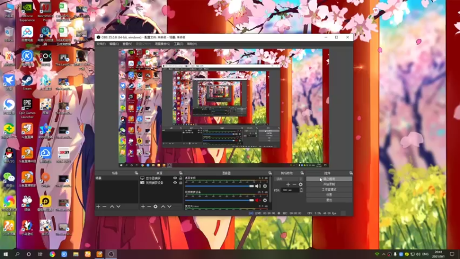Open 视频捕获设备 mixer settings gear
The width and height of the screenshot is (460, 259).
pos(265,200)
